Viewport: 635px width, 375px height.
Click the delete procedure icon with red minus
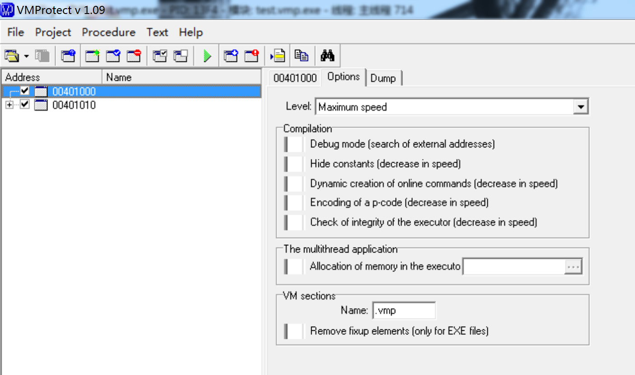pos(134,56)
